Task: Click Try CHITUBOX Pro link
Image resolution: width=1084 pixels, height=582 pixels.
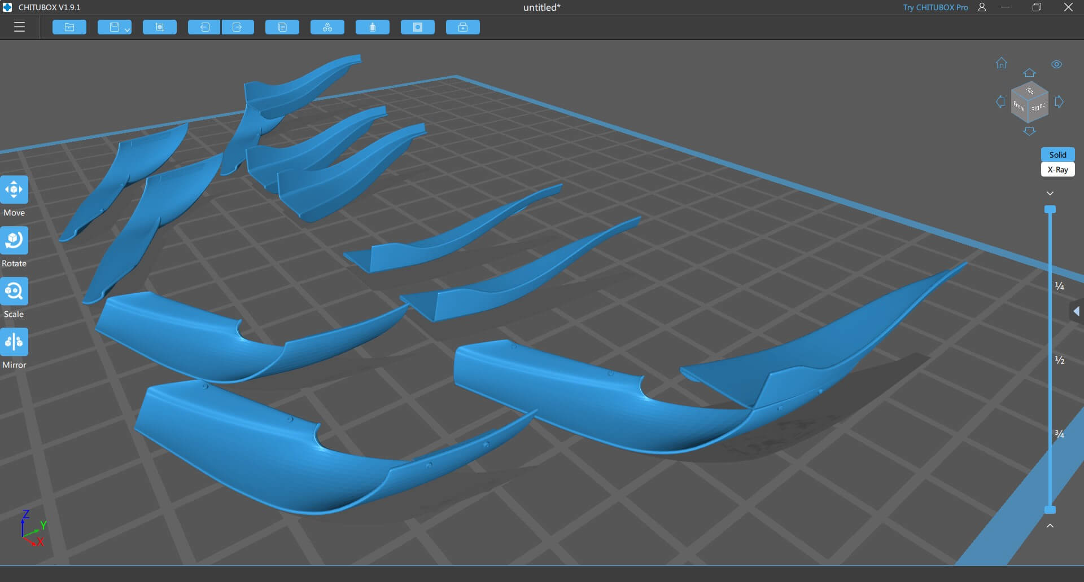Action: coord(935,7)
